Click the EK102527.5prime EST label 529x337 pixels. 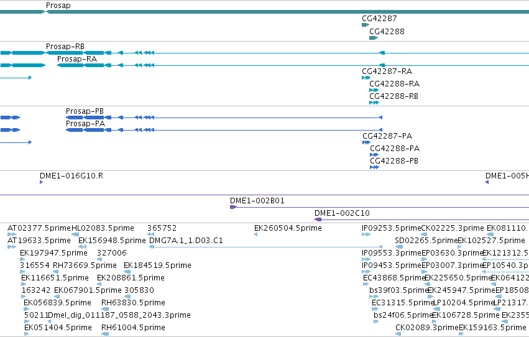(491, 241)
